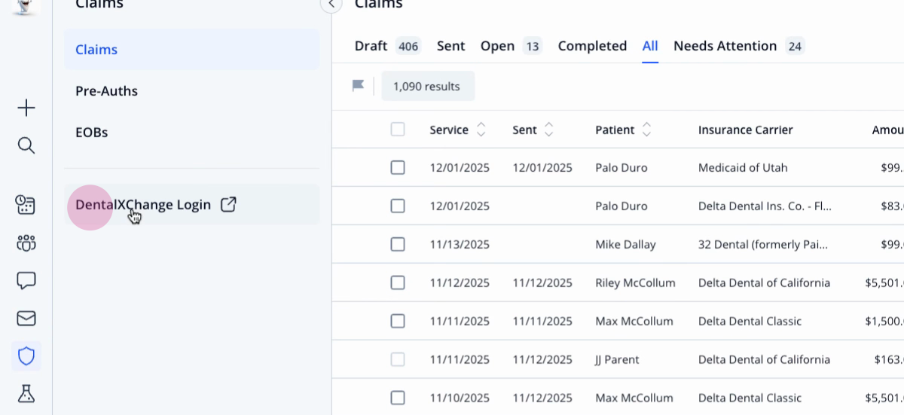904x415 pixels.
Task: Check the Max McCollum 11/11/2025 row checkbox
Action: click(398, 322)
